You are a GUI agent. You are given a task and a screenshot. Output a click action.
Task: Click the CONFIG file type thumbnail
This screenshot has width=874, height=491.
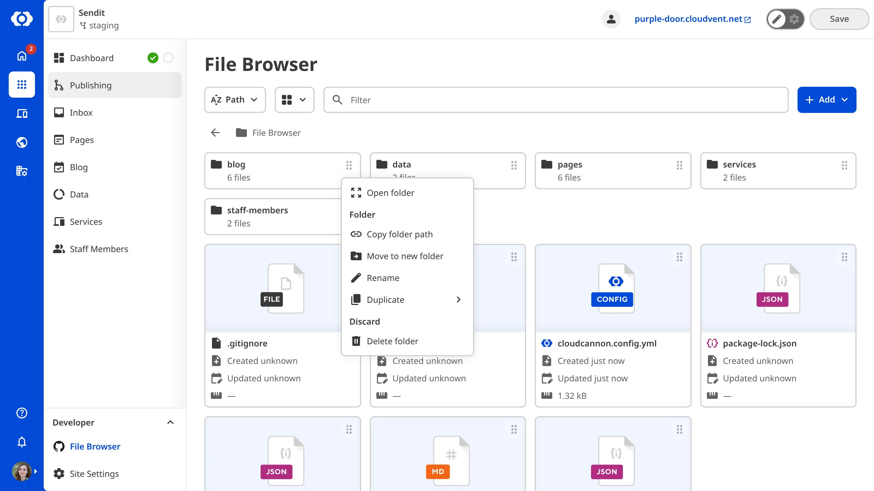point(613,288)
